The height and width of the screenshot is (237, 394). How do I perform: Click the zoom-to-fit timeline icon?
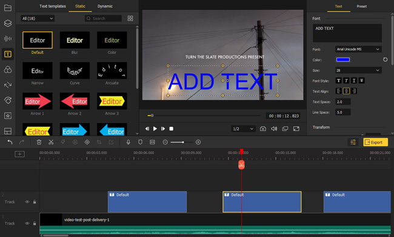coord(152,142)
